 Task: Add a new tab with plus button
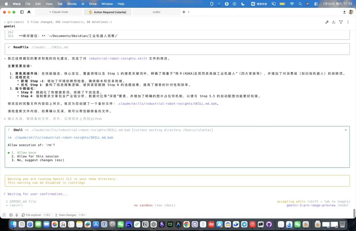[x=184, y=12]
